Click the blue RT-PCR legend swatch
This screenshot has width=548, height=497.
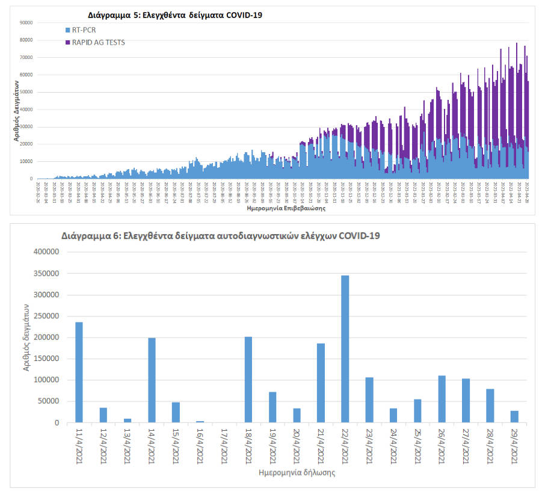pyautogui.click(x=67, y=29)
